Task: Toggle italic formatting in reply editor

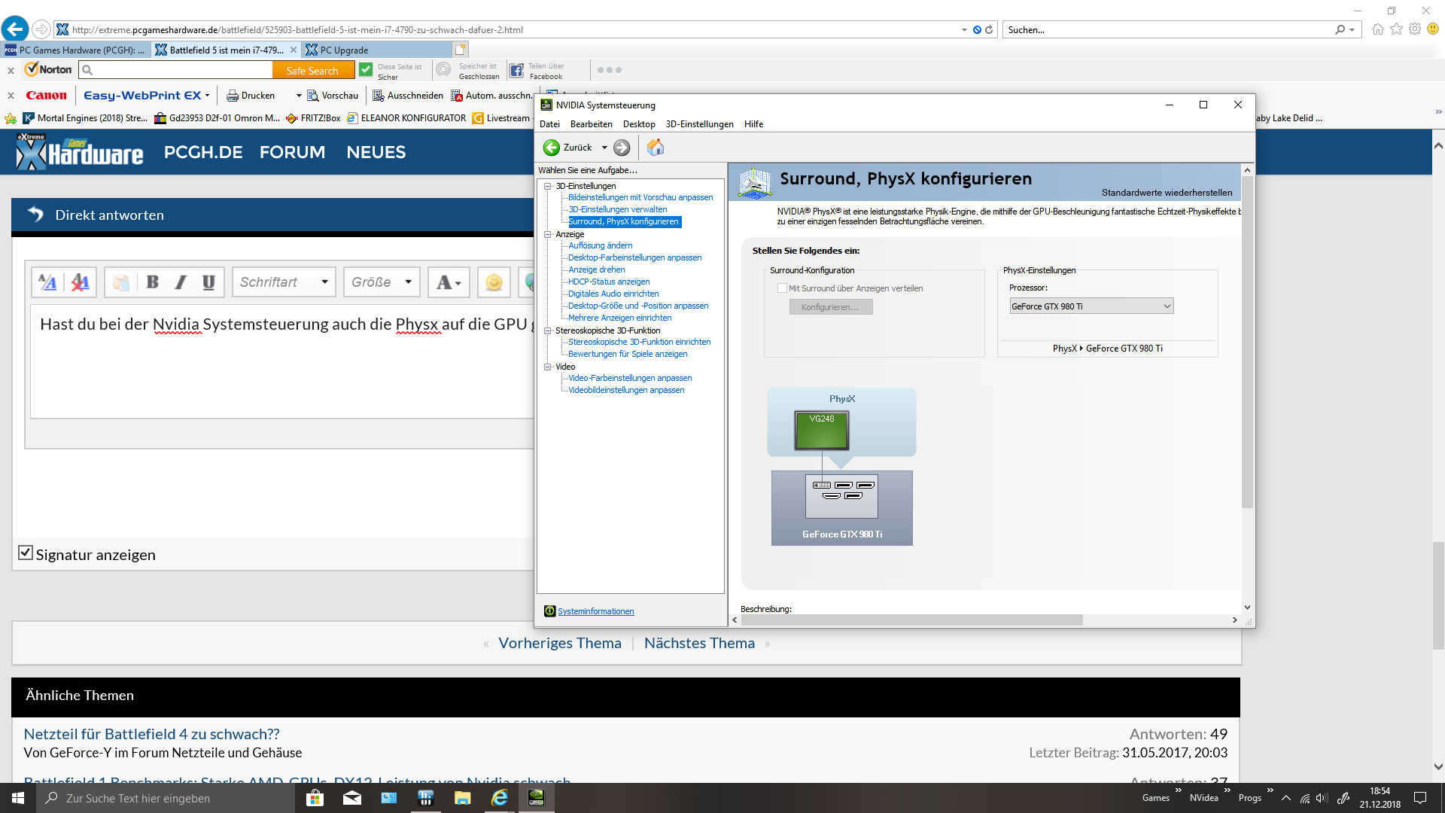Action: (x=181, y=282)
